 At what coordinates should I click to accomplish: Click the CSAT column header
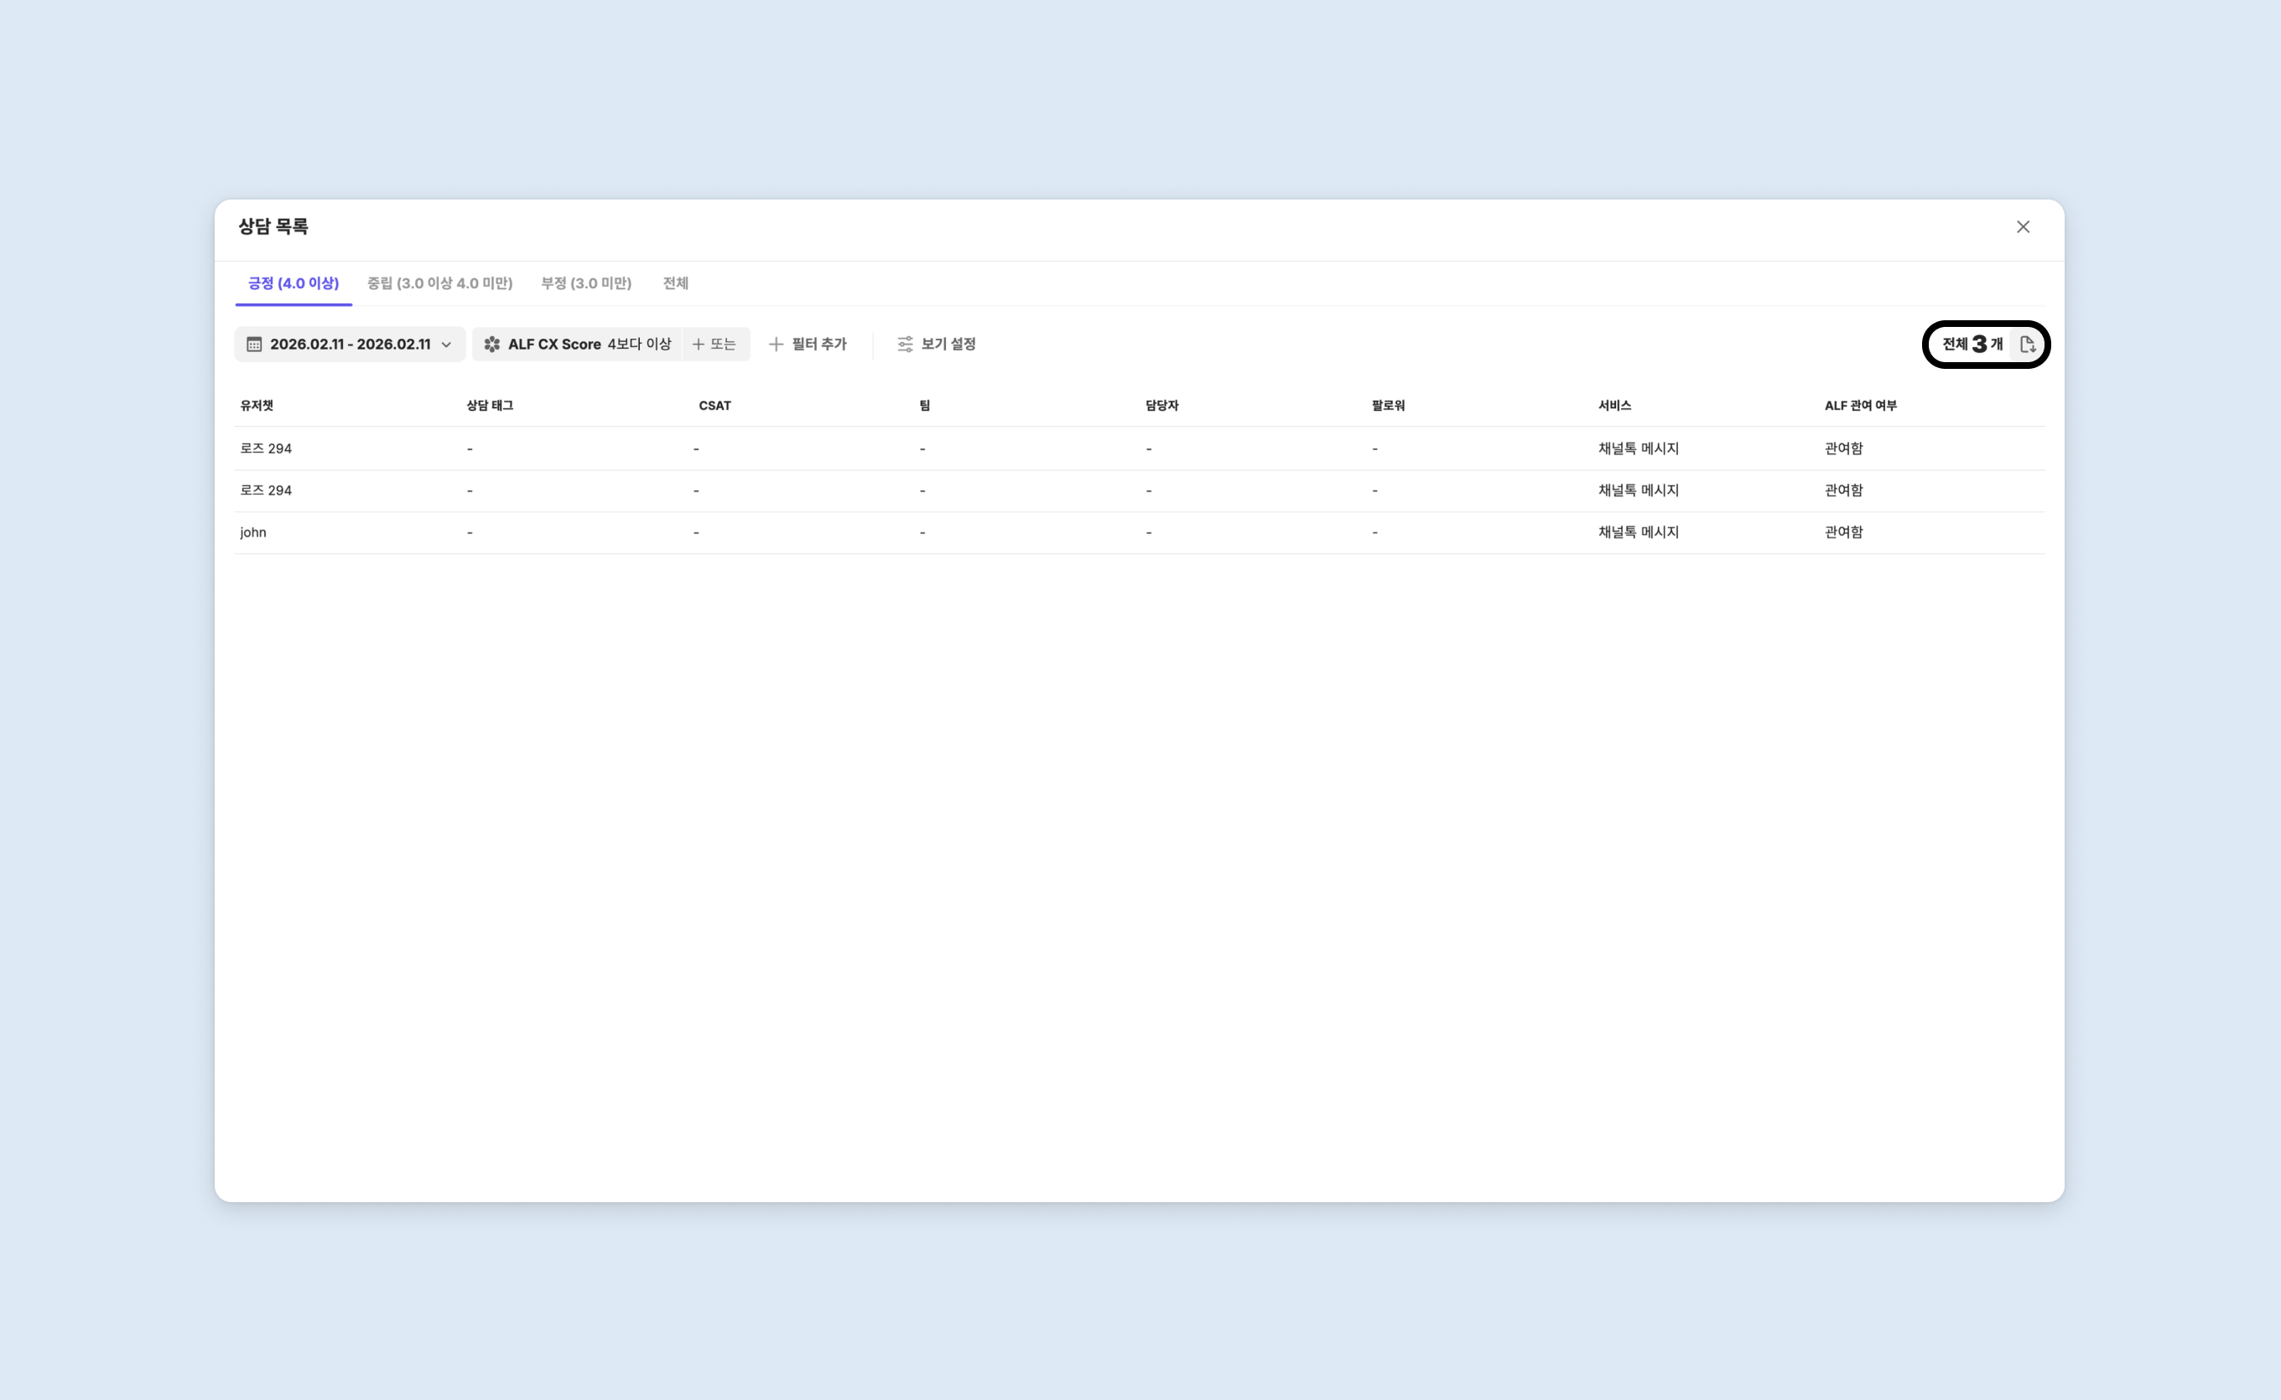pyautogui.click(x=714, y=406)
